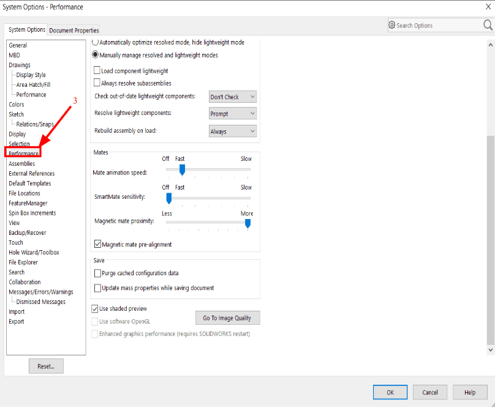Select Search category in list
Image resolution: width=495 pixels, height=408 pixels.
click(x=17, y=272)
